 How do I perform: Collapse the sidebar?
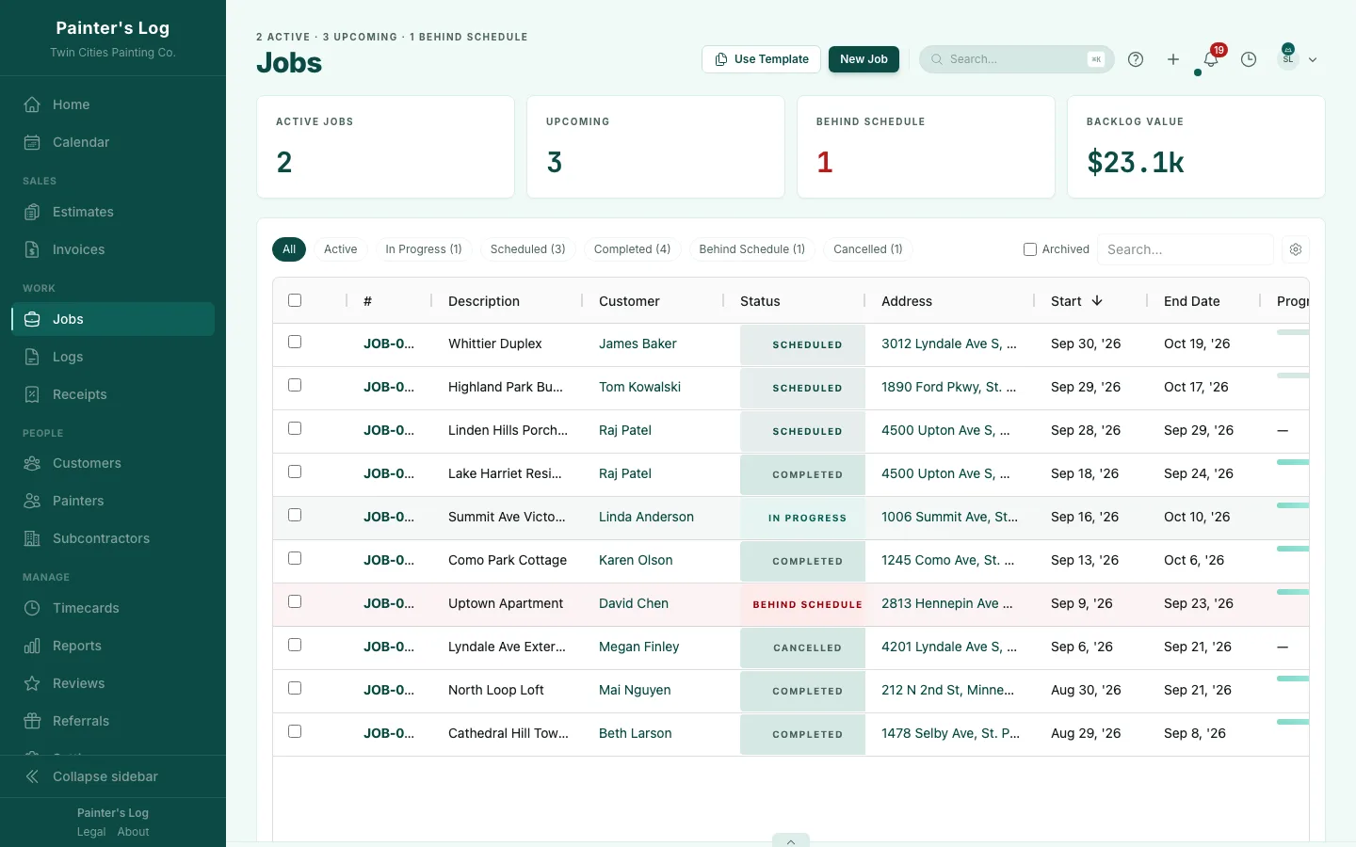click(x=113, y=776)
